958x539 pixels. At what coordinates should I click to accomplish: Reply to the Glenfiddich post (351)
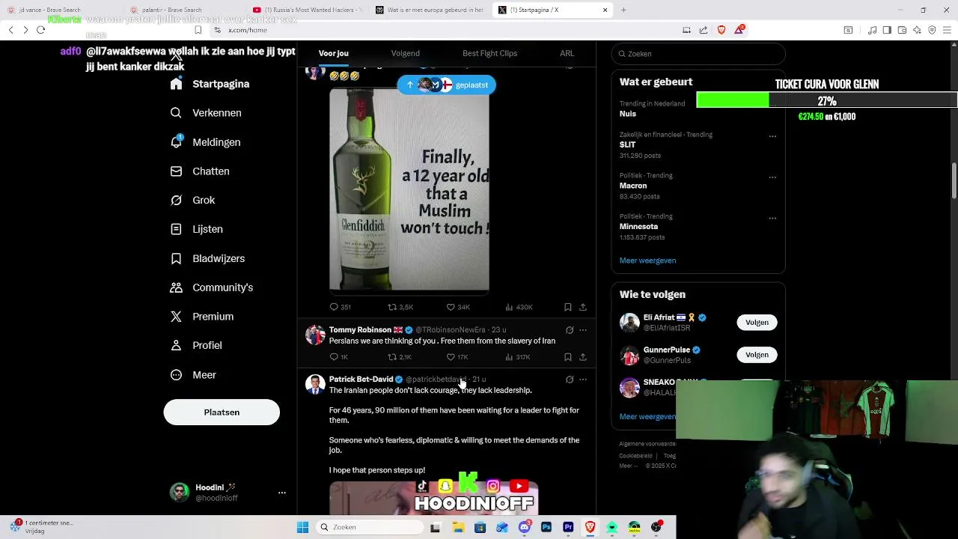(x=340, y=307)
